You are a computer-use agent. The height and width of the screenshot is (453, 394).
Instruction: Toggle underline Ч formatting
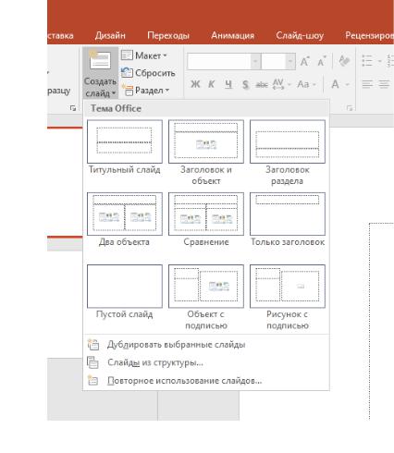point(228,84)
